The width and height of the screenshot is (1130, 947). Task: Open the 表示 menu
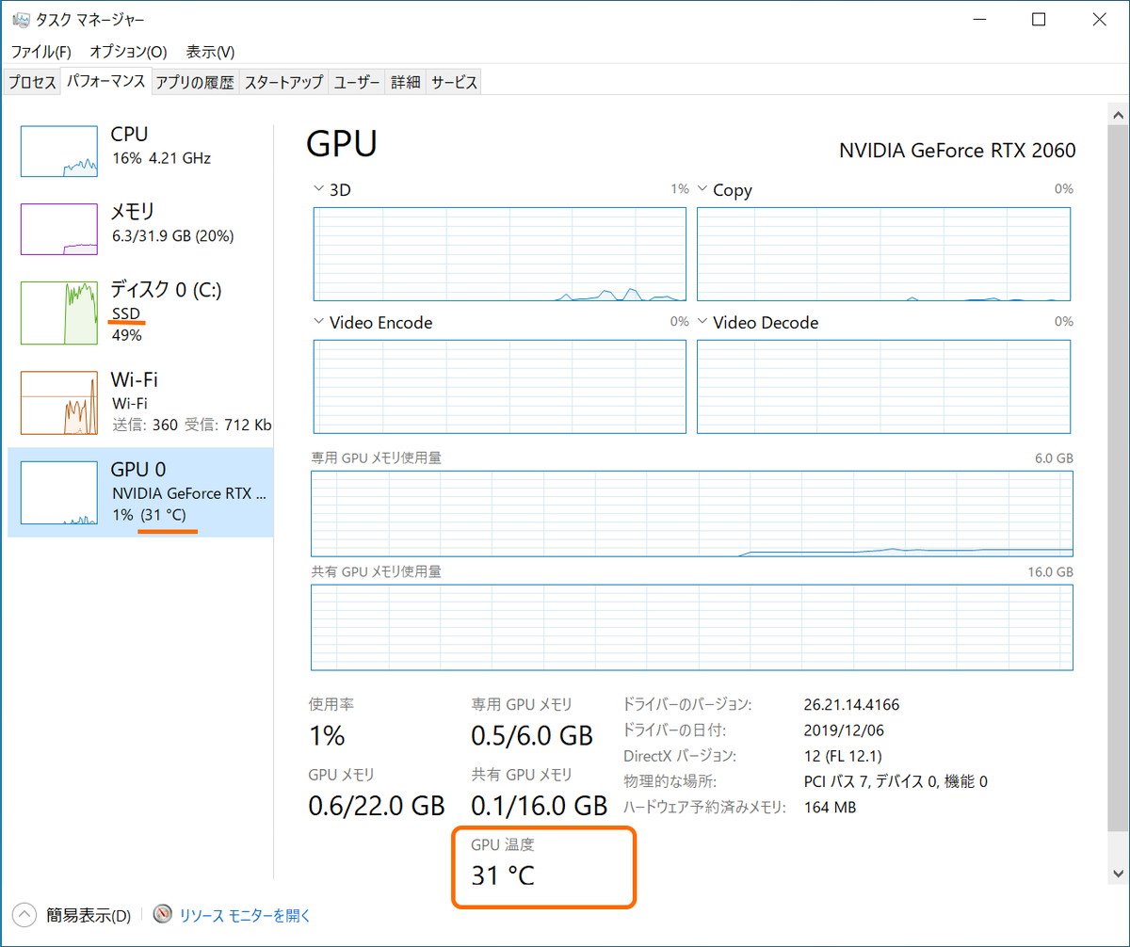point(211,52)
